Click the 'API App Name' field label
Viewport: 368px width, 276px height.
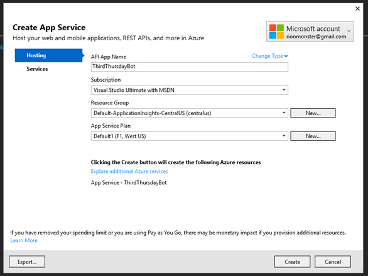(x=109, y=57)
